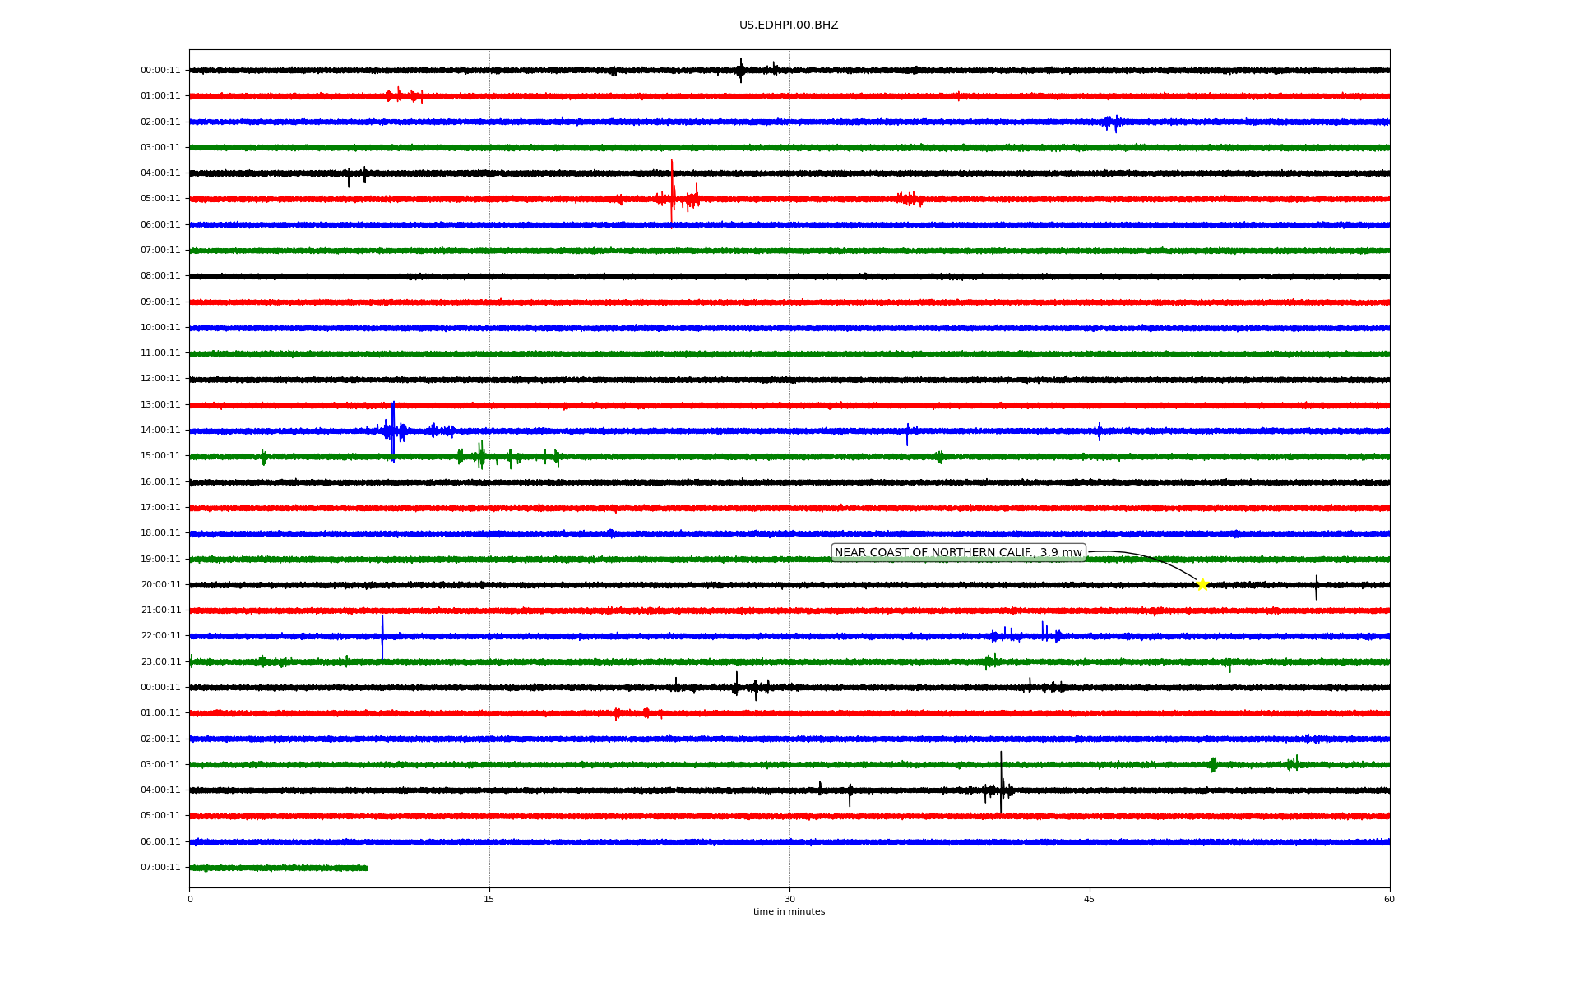Select the 21:00:11 trace label
This screenshot has height=986, width=1579.
pos(160,610)
